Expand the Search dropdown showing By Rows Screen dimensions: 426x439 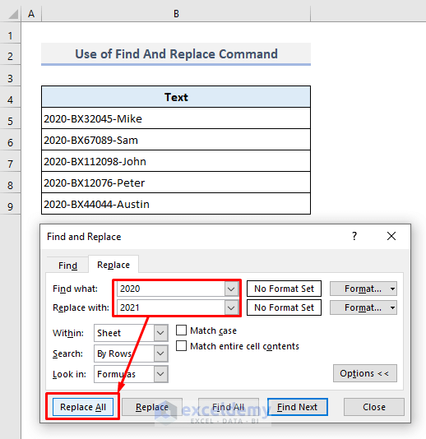(x=160, y=354)
